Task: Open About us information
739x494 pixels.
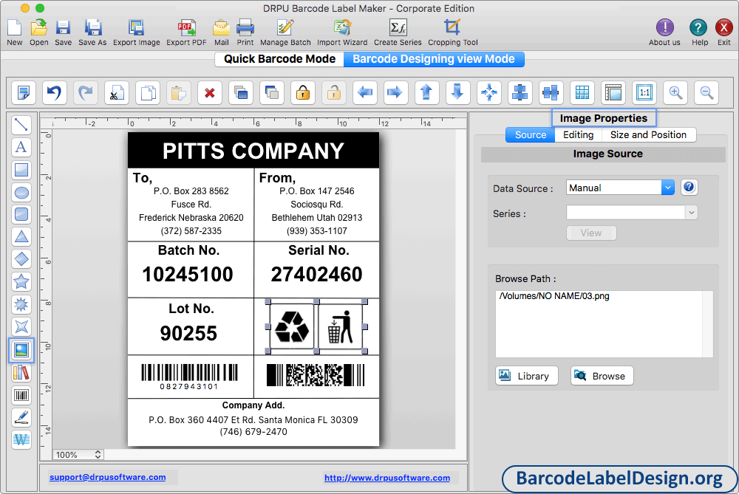Action: click(664, 32)
